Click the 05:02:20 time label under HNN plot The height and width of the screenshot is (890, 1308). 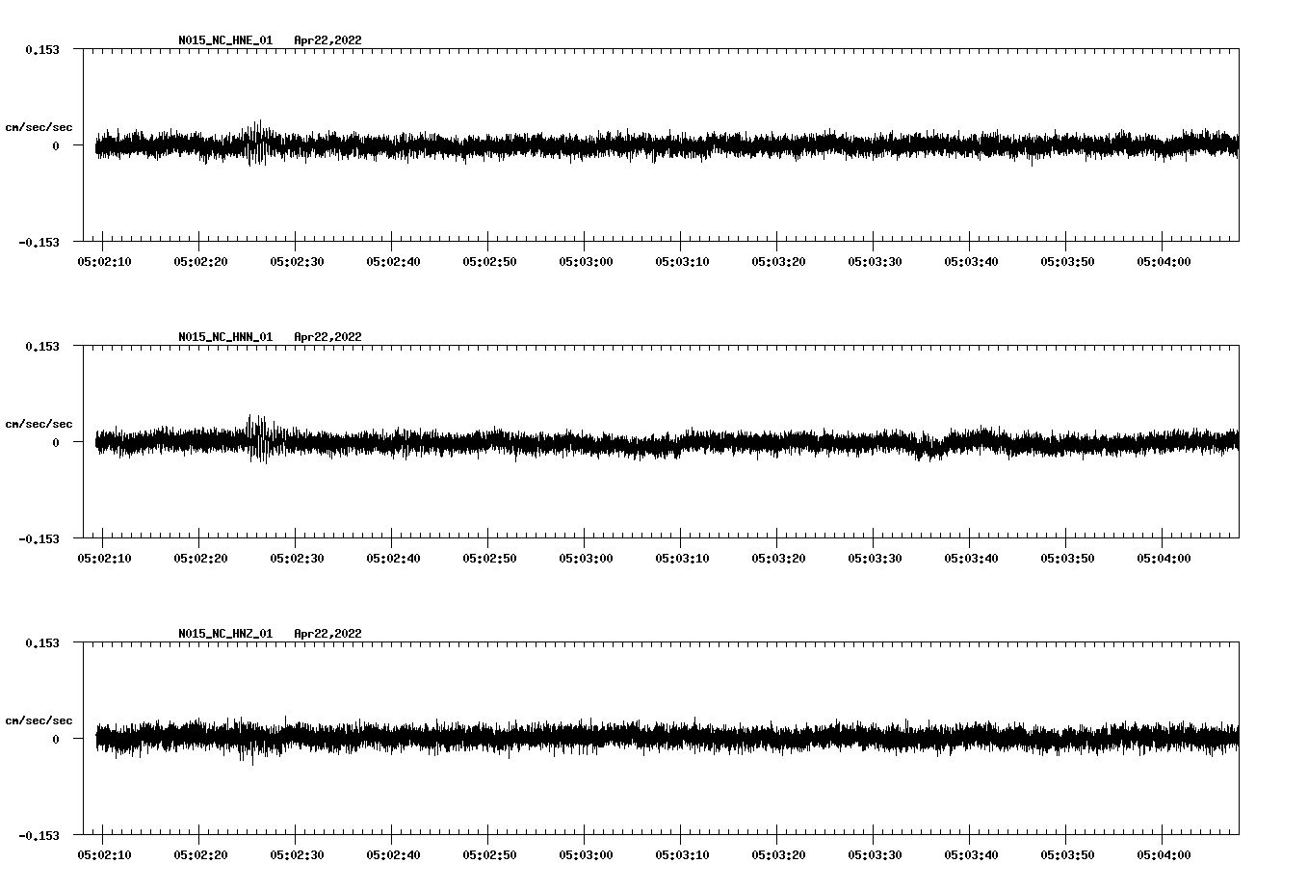point(200,558)
